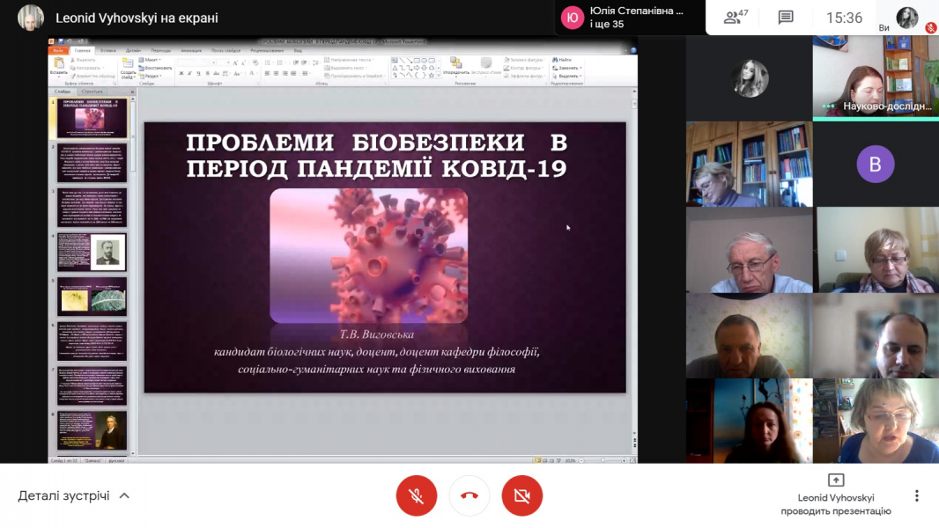939x528 pixels.
Task: Toggle the microphone mute button
Action: pos(416,496)
